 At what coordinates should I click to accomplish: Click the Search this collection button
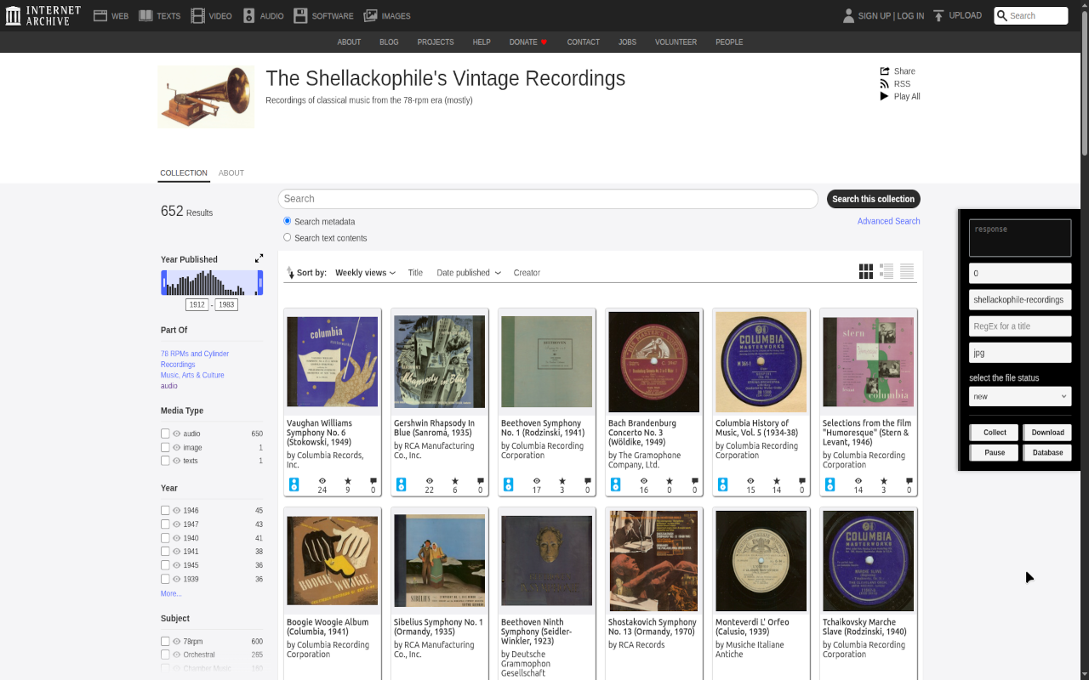[x=874, y=199]
